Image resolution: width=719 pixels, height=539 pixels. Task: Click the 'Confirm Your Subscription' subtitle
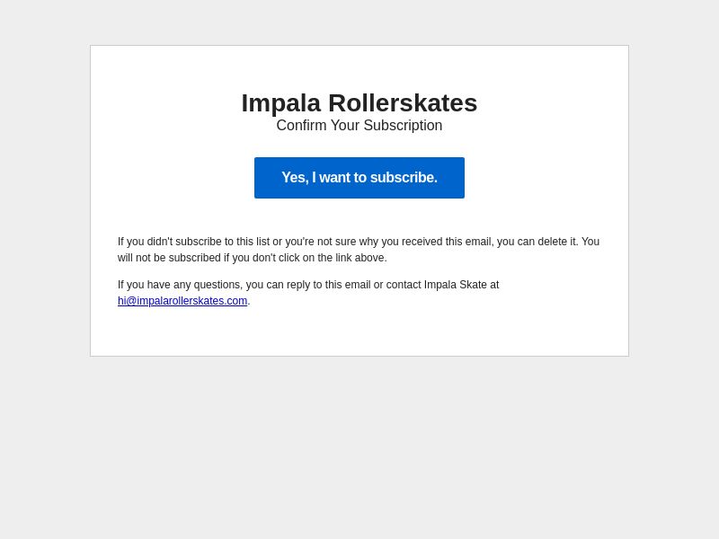point(359,125)
